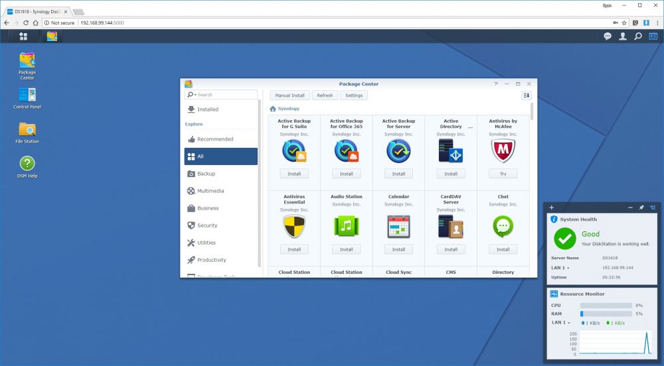Add a widget with the plus icon
This screenshot has width=664, height=366.
pyautogui.click(x=551, y=208)
